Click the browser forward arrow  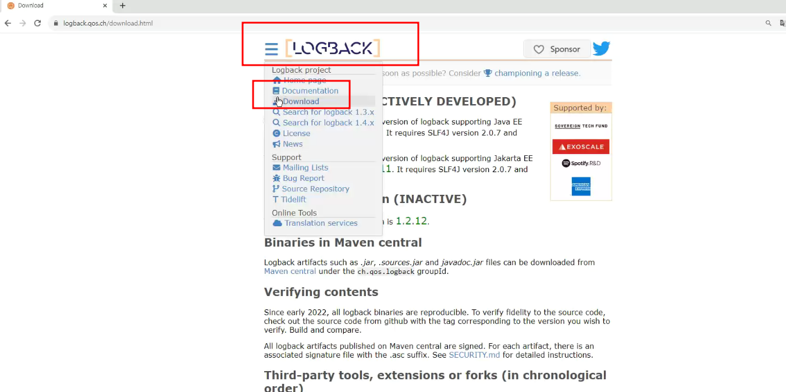tap(23, 23)
